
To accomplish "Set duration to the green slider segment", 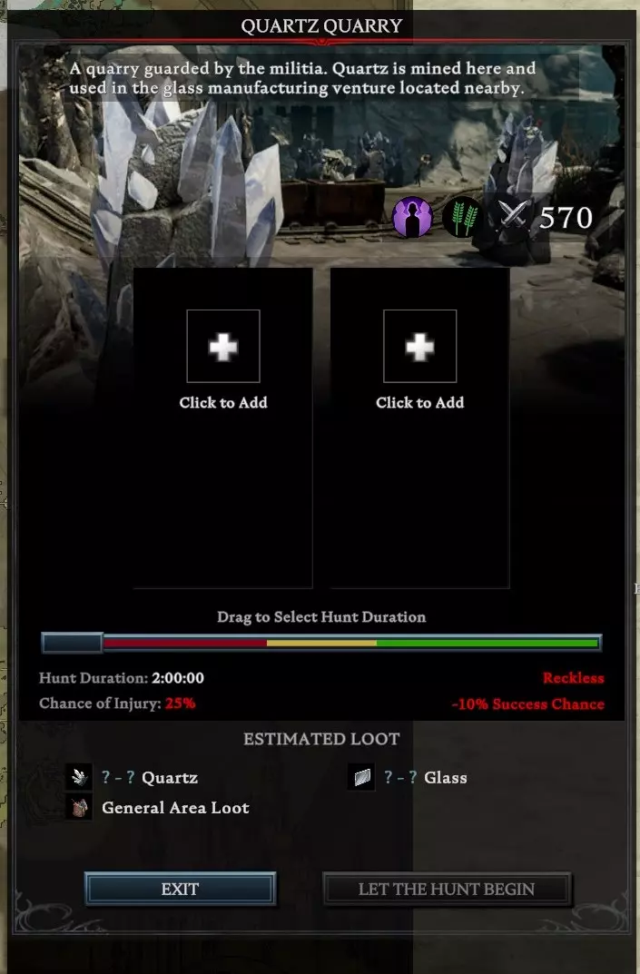I will (487, 643).
